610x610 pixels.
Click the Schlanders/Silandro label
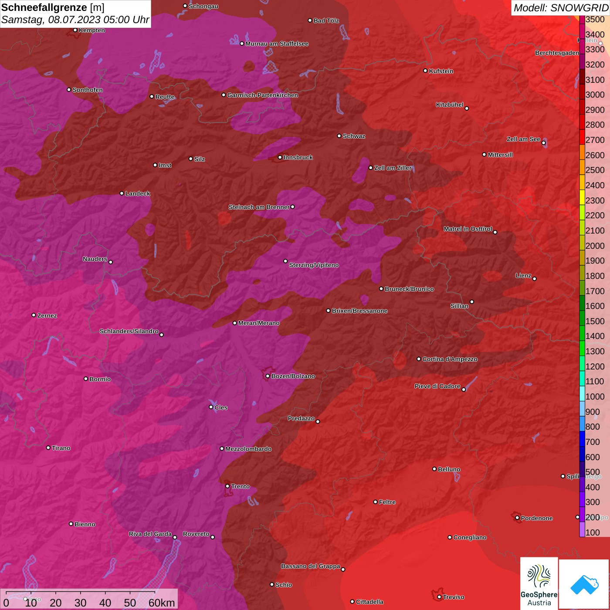129,331
